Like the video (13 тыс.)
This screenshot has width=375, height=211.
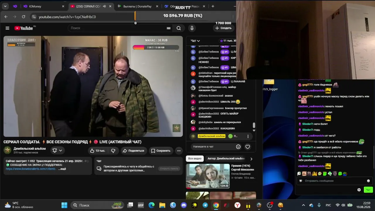click(98, 151)
